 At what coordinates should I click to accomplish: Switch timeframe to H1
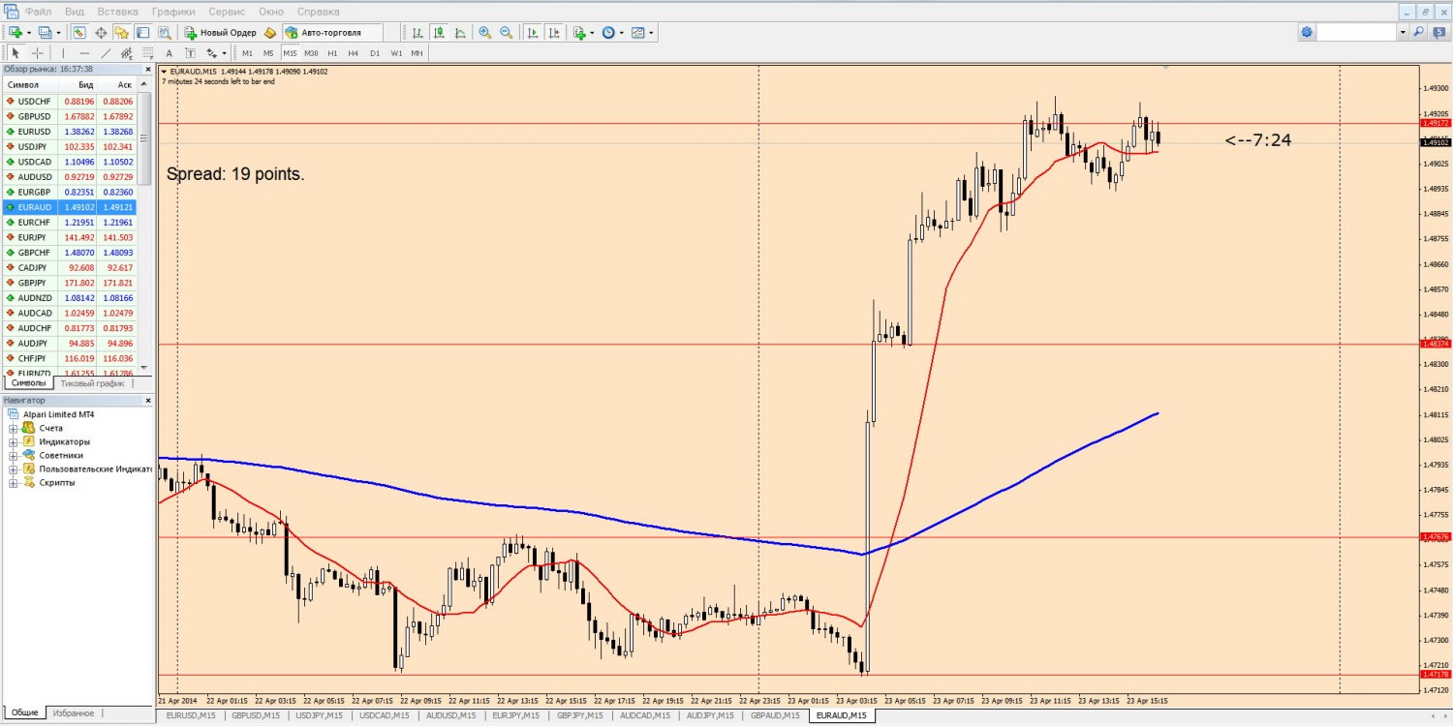tap(332, 53)
